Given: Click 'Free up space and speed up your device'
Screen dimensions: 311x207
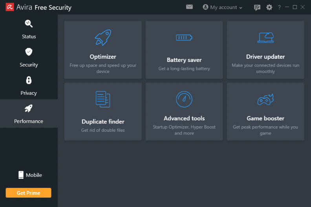Looking at the screenshot, I should (103, 68).
